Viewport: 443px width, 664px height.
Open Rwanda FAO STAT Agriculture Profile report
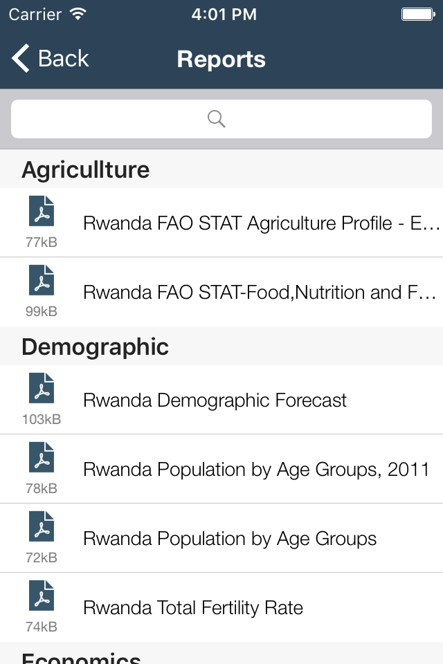pos(261,223)
